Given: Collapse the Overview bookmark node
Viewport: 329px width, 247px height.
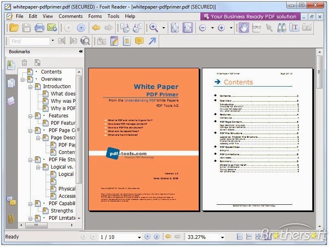Looking at the screenshot, I should click(x=22, y=80).
